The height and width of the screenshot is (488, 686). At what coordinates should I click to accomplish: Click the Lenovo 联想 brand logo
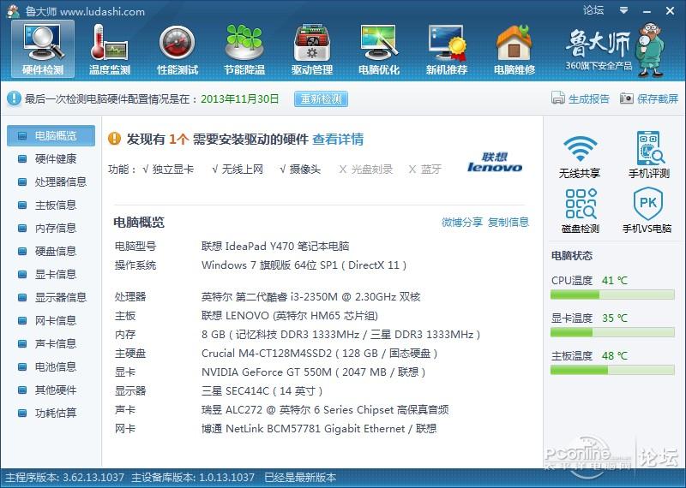[x=495, y=162]
